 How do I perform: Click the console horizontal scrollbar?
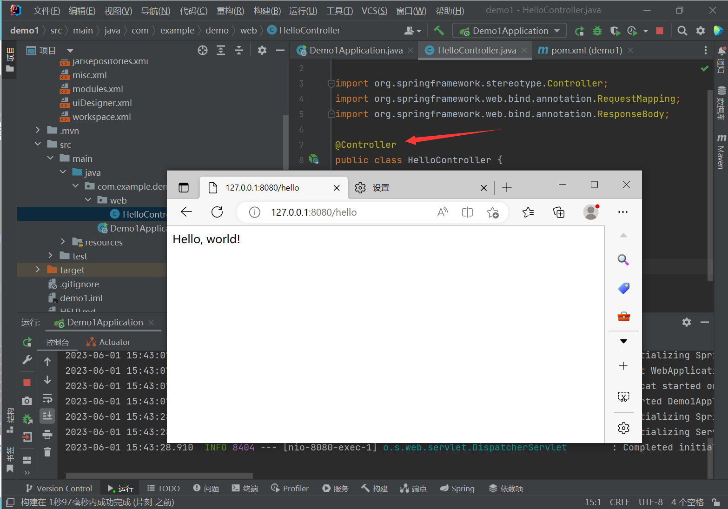tap(159, 476)
